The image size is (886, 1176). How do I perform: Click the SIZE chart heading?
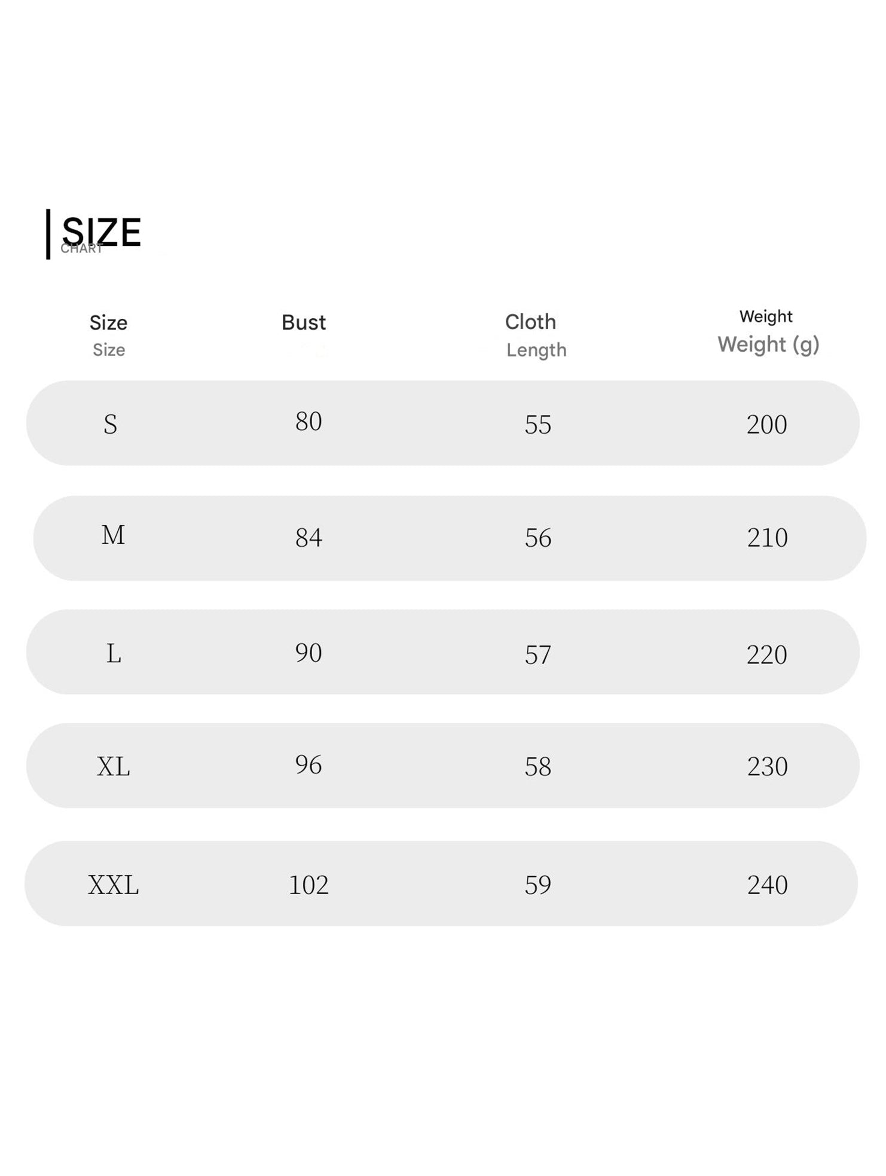(101, 233)
